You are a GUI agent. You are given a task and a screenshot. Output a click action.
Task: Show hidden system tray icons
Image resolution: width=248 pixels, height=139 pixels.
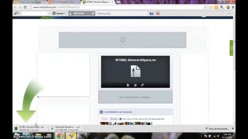201,136
